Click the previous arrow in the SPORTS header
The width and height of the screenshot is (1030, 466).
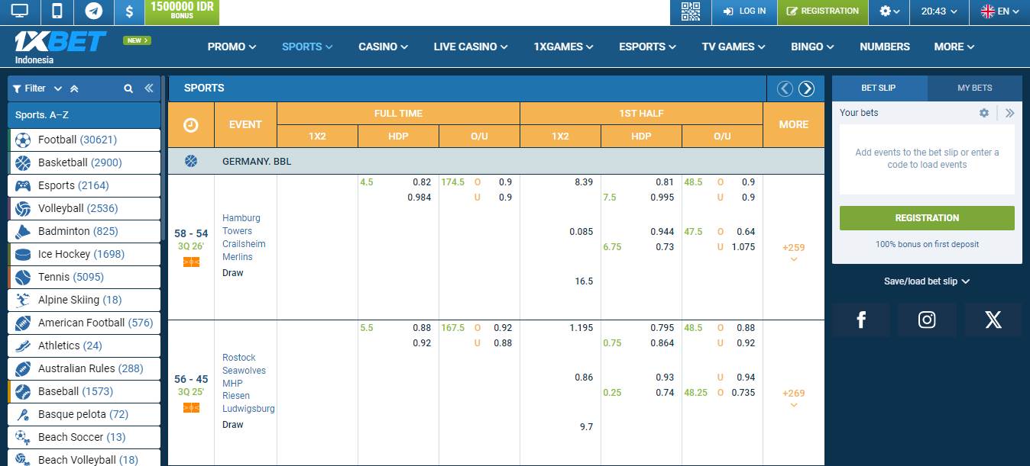[785, 88]
